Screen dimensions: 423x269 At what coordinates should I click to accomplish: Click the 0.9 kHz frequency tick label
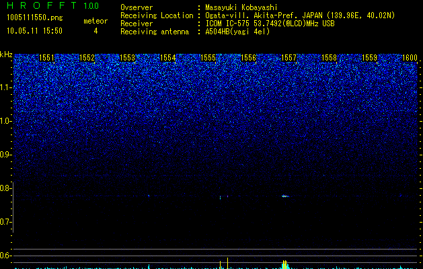pos(5,155)
